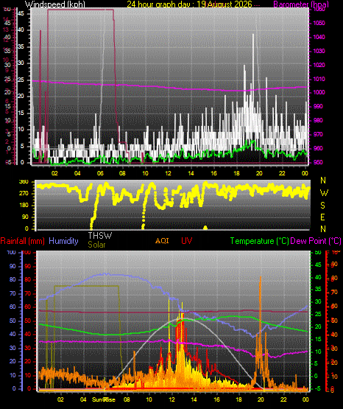Click the 270 wind direction axis label
343x409 pixels.
click(x=24, y=194)
